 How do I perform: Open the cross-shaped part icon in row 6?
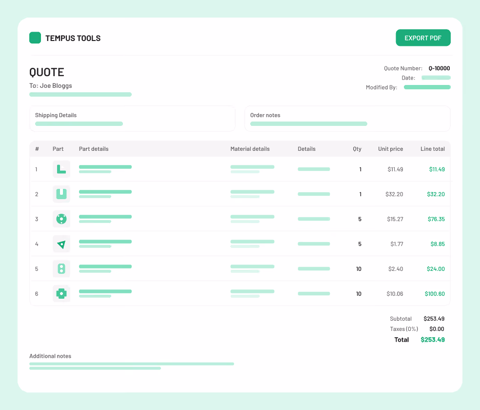point(61,293)
